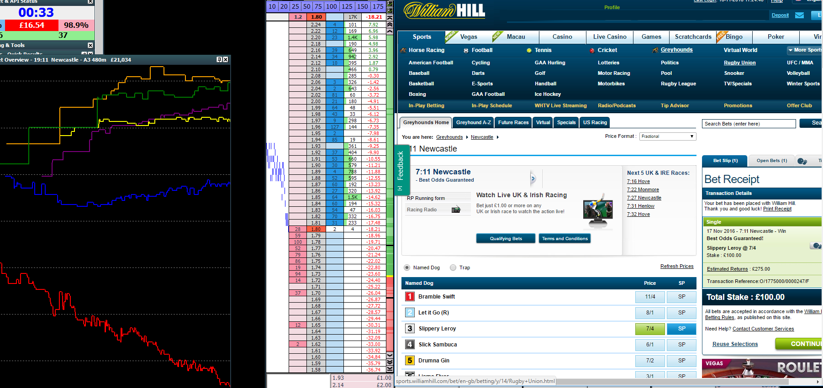Click the Deposit link
This screenshot has width=823, height=388.
[780, 16]
